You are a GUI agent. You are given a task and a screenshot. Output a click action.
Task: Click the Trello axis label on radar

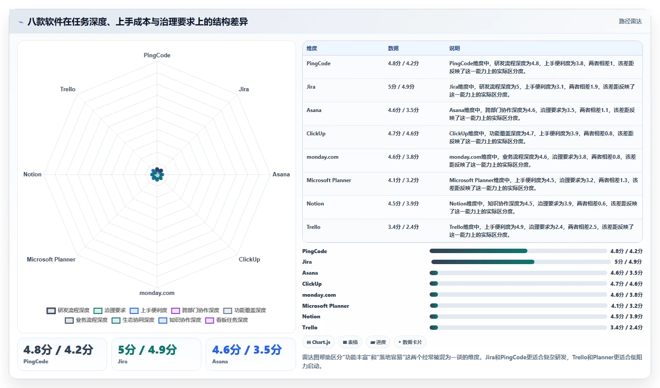pyautogui.click(x=68, y=89)
